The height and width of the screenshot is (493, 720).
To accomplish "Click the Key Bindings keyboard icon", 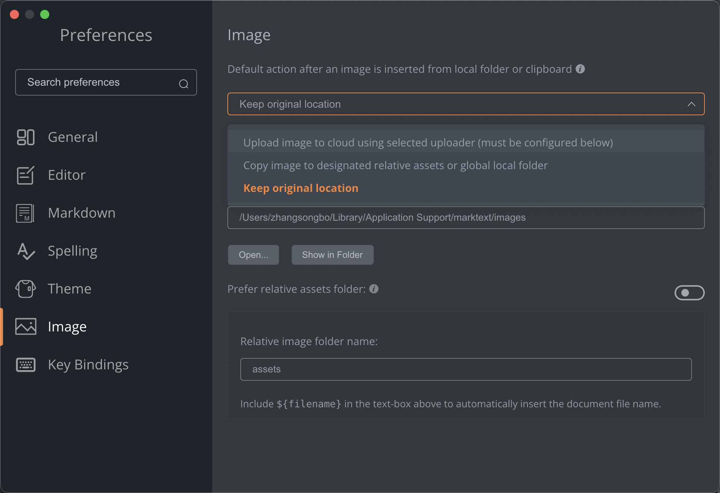I will (x=26, y=365).
